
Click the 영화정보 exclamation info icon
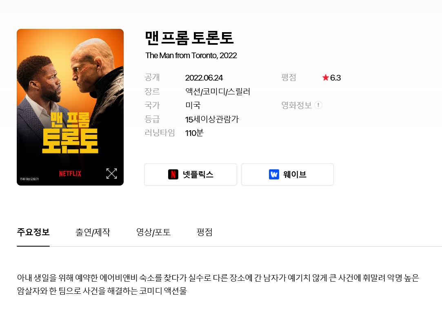318,105
